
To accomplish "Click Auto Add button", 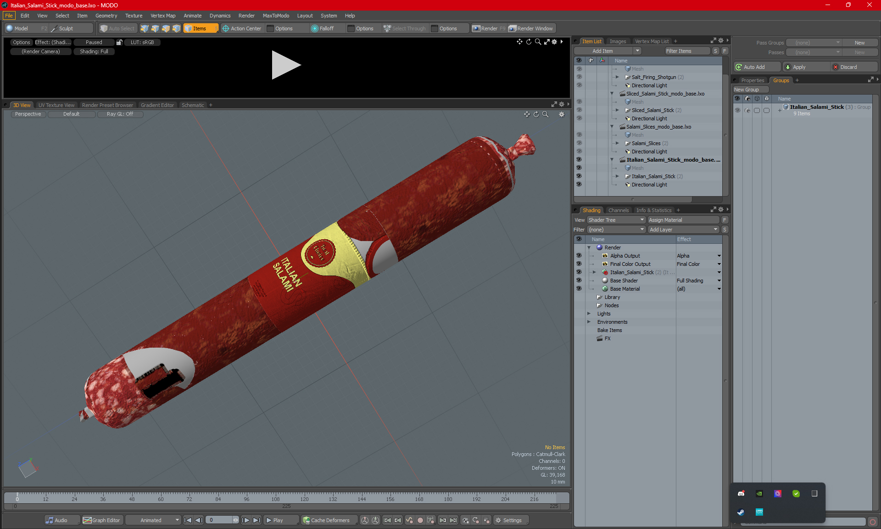I will click(756, 67).
